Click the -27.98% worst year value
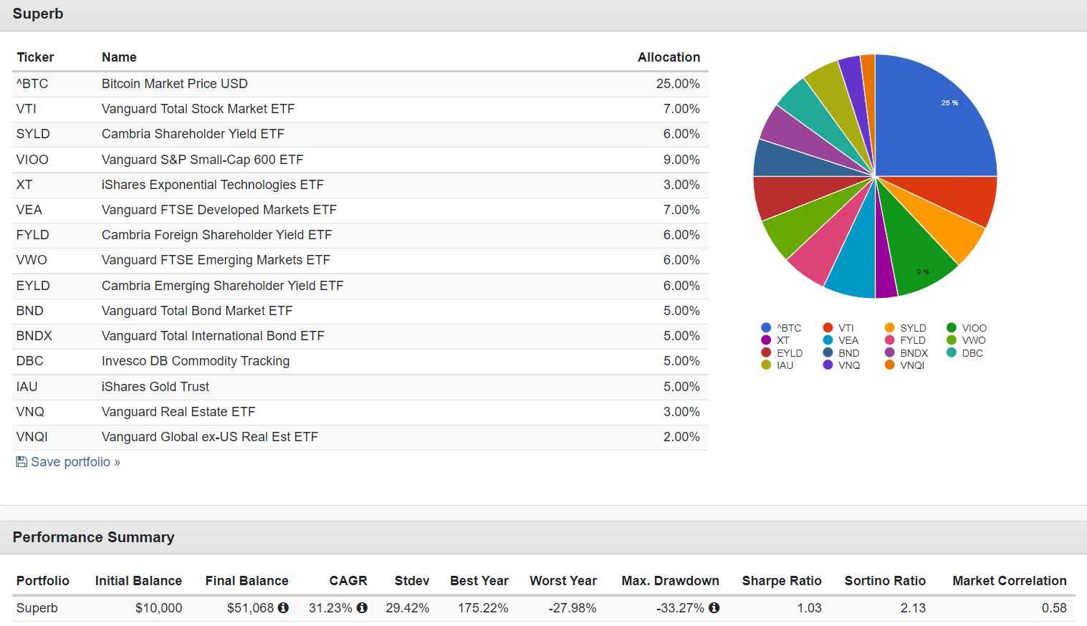Screen dimensions: 1087x626 pyautogui.click(x=573, y=608)
